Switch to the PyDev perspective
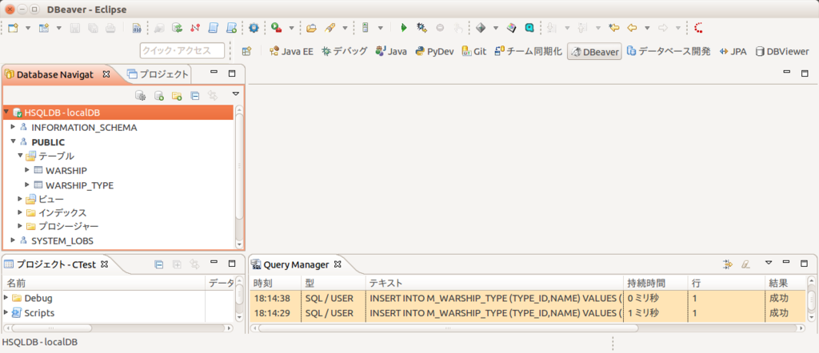This screenshot has width=819, height=353. click(434, 51)
